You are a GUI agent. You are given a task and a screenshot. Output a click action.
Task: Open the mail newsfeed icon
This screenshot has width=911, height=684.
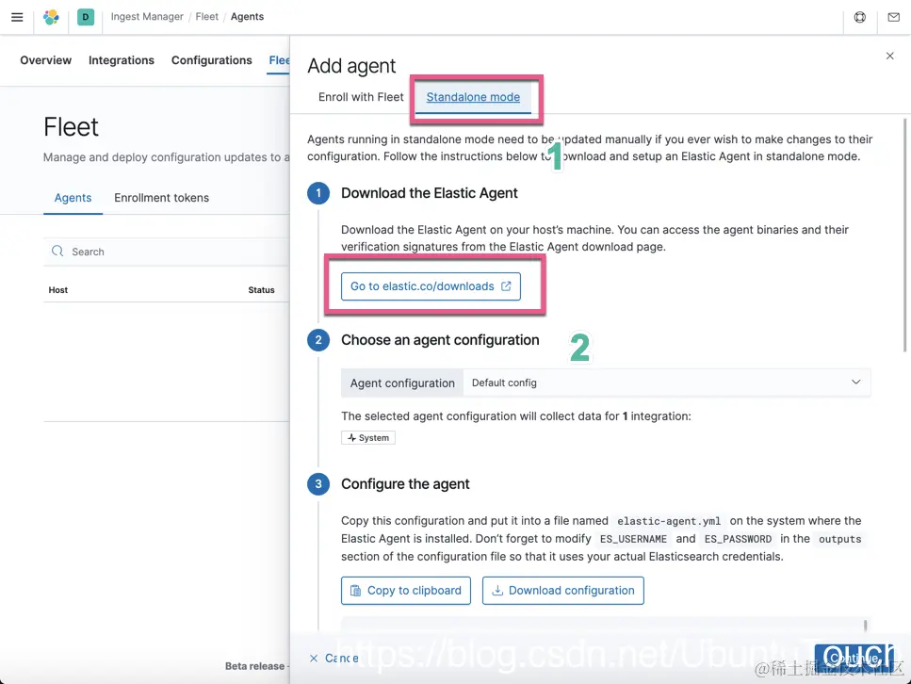point(893,17)
